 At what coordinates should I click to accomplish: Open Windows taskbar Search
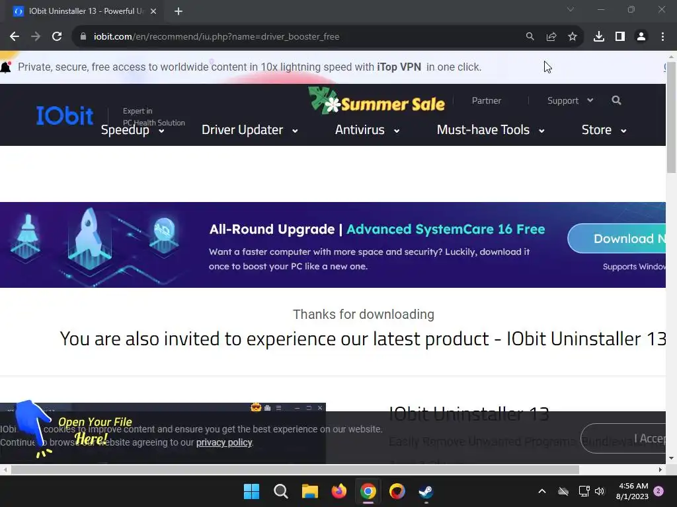280,491
